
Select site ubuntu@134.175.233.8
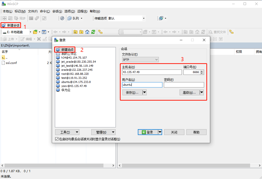coord(76,82)
